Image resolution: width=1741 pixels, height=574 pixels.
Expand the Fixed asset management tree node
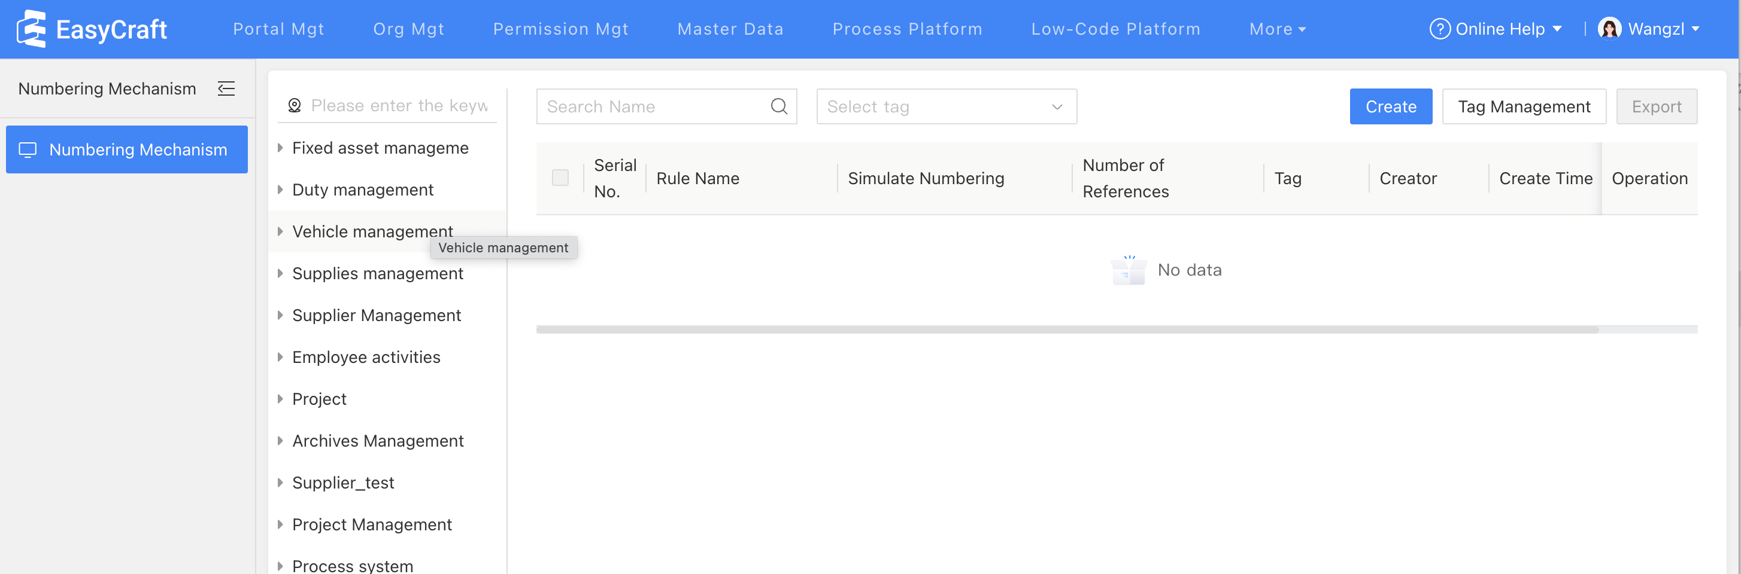click(x=280, y=148)
